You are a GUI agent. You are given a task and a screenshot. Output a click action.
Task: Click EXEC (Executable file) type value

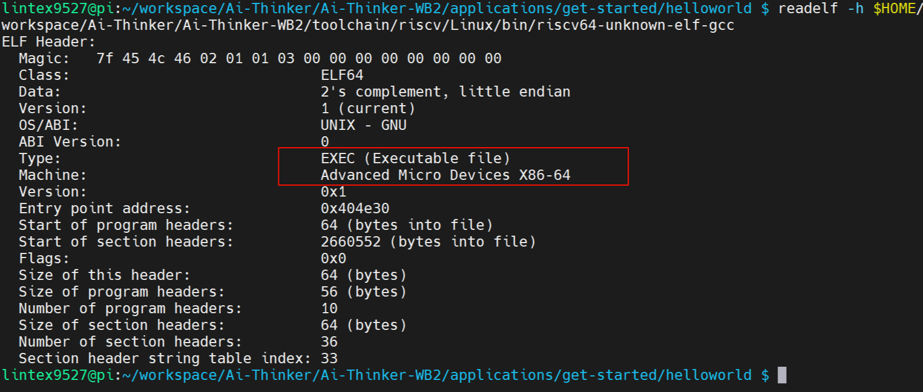[x=416, y=159]
